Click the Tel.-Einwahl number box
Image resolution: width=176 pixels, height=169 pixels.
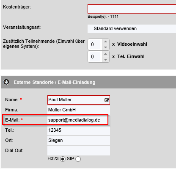coord(95,57)
